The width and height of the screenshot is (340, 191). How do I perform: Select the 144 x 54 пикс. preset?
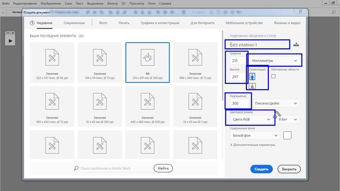pos(100,63)
